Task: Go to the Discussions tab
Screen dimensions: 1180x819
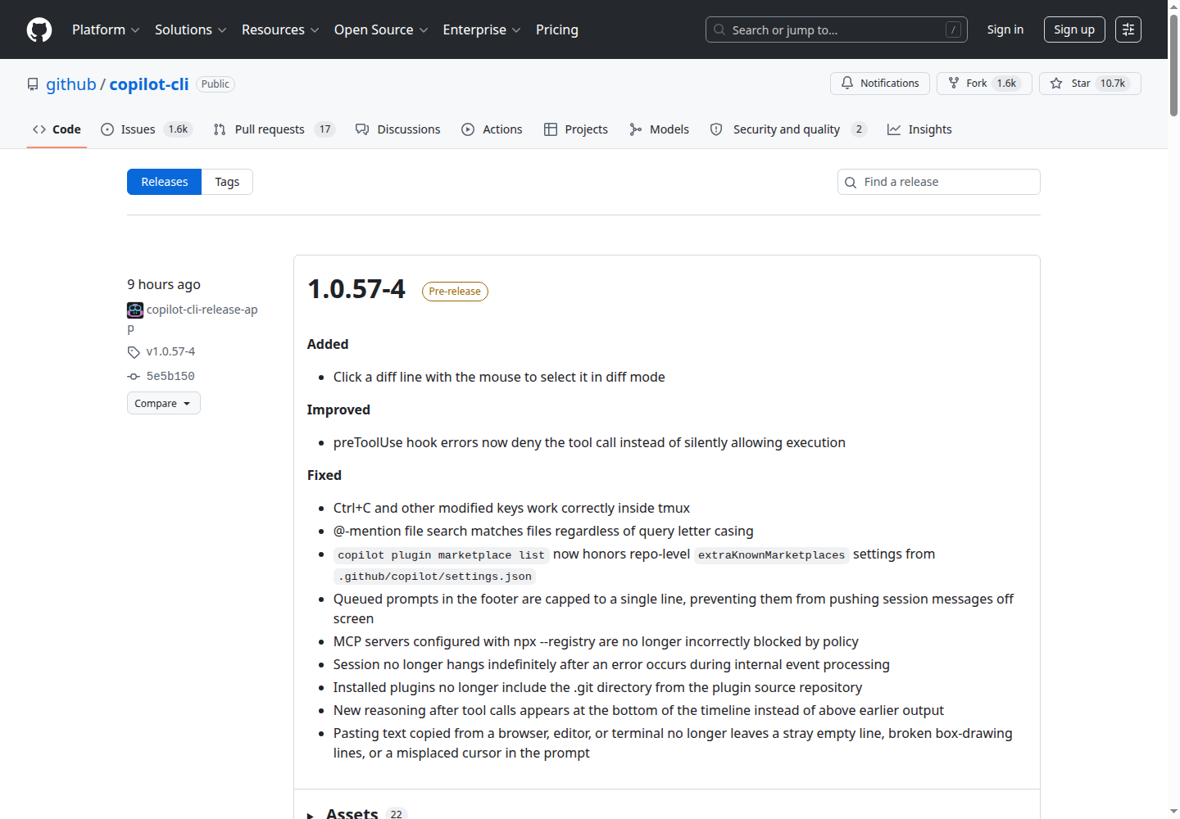Action: click(398, 129)
